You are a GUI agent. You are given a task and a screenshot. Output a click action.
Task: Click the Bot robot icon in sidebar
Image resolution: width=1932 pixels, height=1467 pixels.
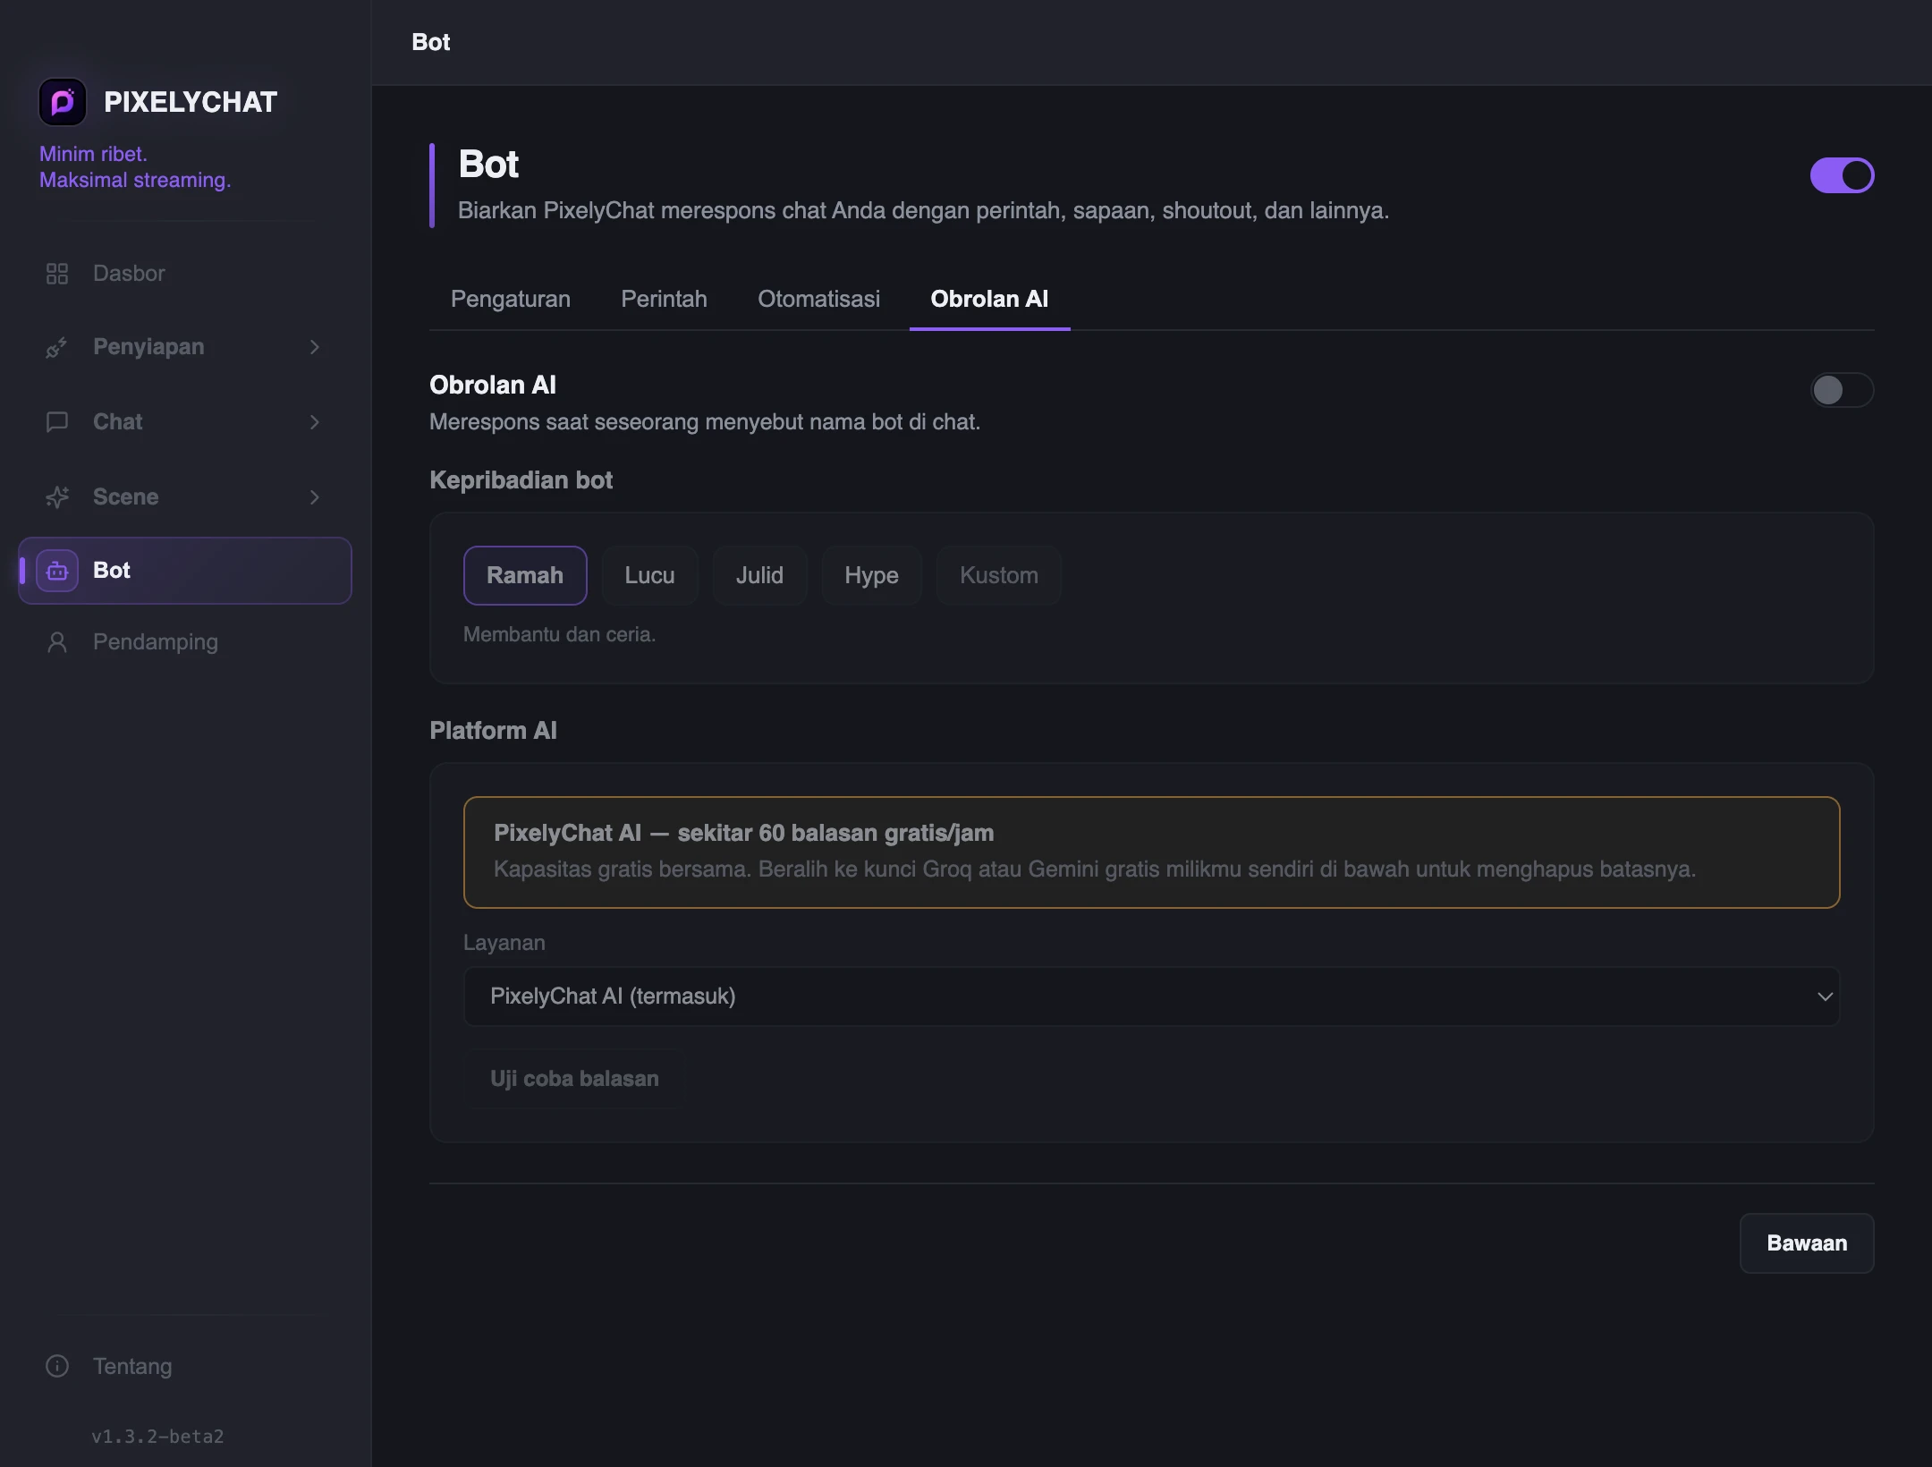(x=57, y=571)
